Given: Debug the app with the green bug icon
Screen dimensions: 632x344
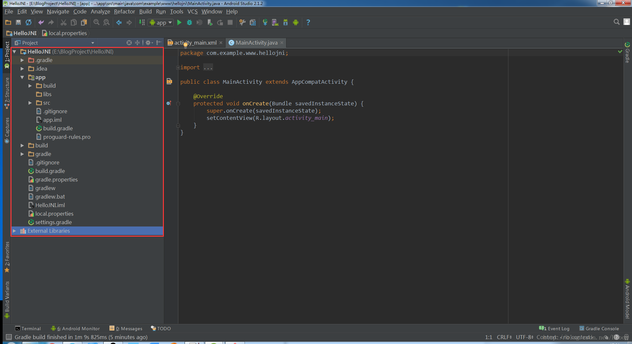Looking at the screenshot, I should click(189, 22).
